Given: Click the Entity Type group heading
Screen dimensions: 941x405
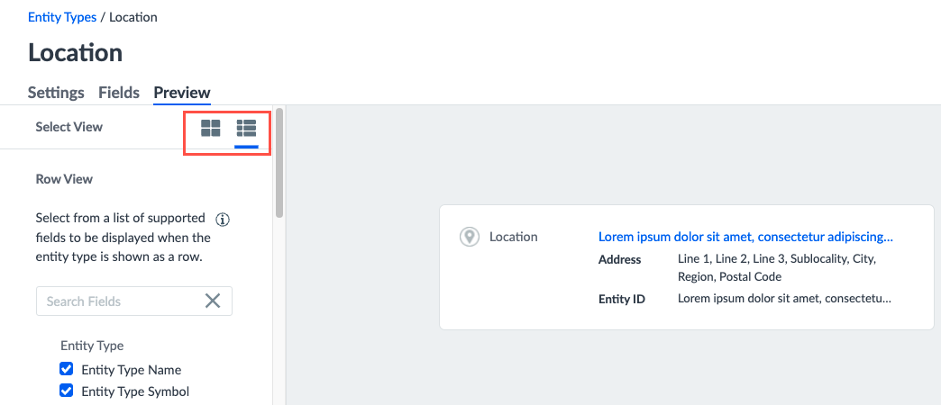Looking at the screenshot, I should (92, 346).
